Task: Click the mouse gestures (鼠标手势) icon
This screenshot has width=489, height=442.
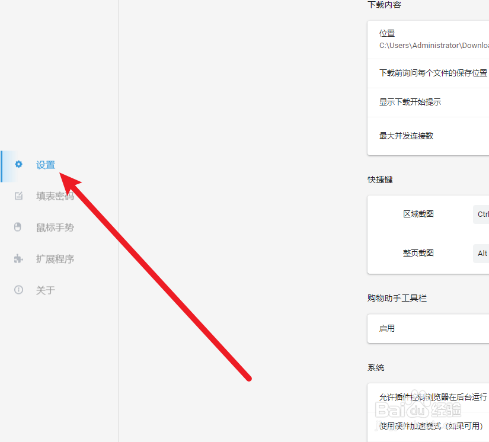Action: [x=18, y=227]
